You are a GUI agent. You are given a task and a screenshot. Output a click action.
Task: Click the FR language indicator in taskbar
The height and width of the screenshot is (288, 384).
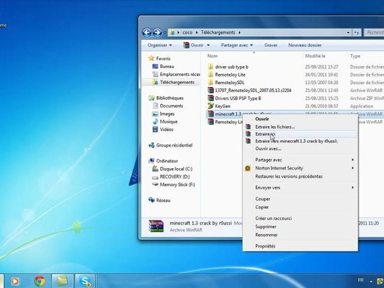click(360, 280)
